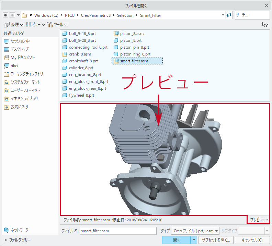Open the タイプ file type dropdown
Viewport: 272px width, 246px height.
[217, 231]
